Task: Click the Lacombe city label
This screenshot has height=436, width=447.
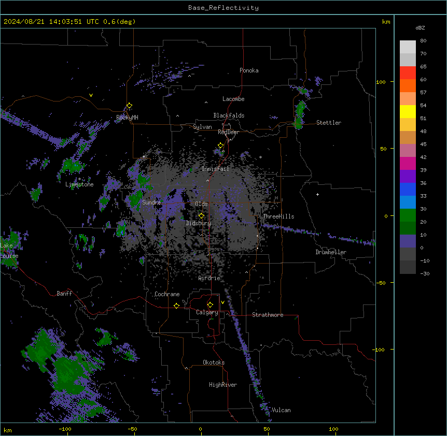Action: 233,99
